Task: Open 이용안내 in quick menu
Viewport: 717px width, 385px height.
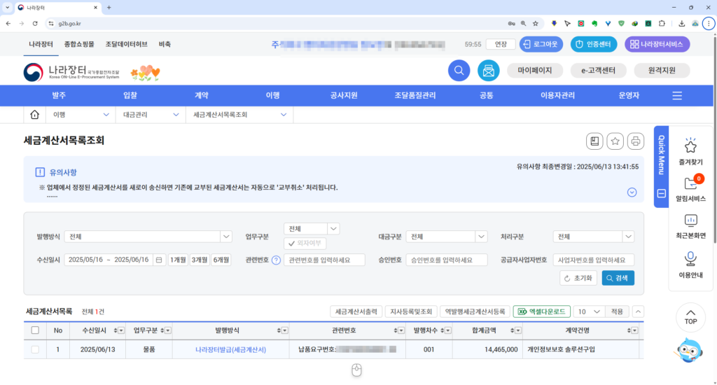Action: coord(690,265)
